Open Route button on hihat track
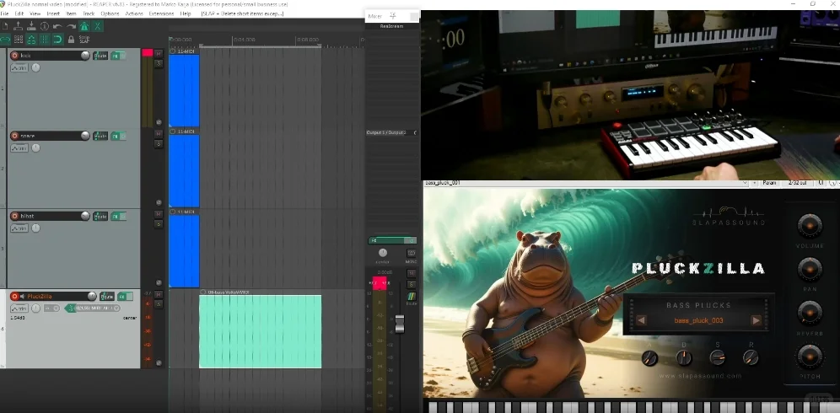The height and width of the screenshot is (413, 840). (x=100, y=216)
